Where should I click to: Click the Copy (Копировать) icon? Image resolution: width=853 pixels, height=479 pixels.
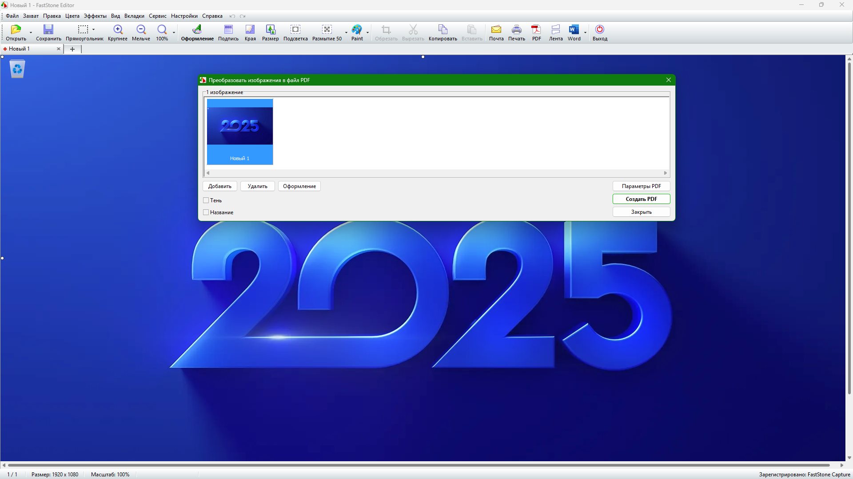tap(442, 30)
